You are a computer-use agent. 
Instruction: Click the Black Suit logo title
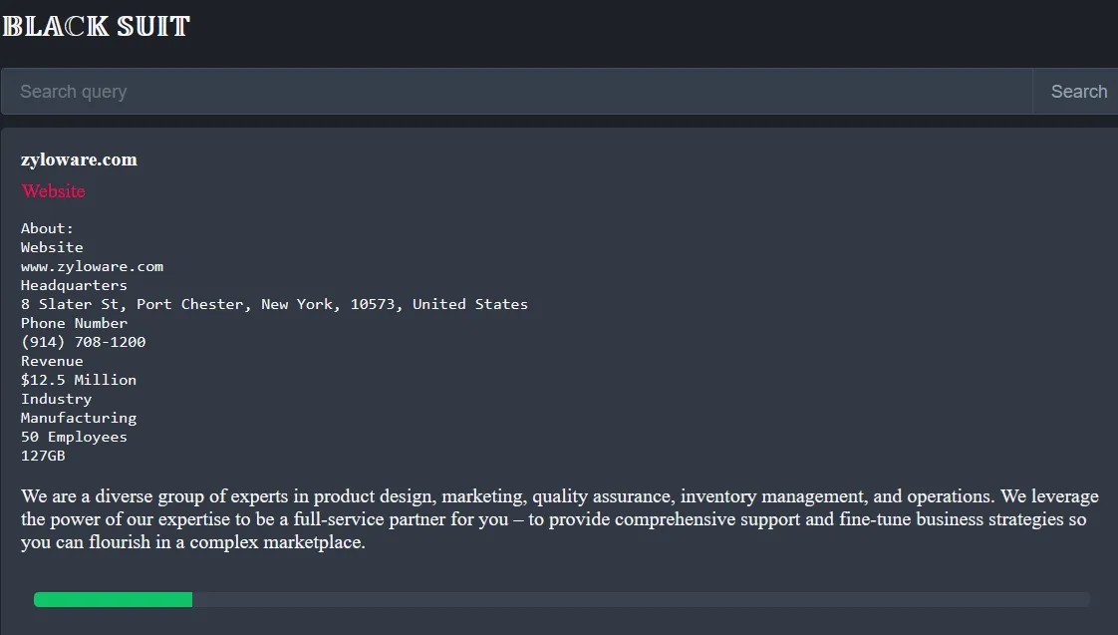96,26
